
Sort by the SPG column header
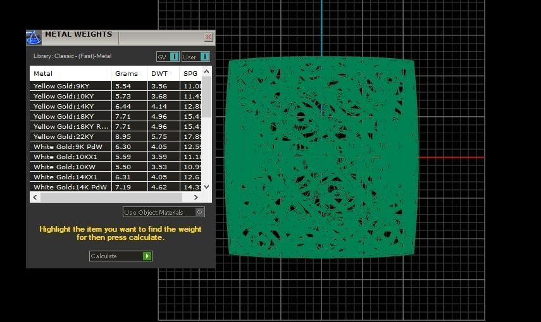pos(191,73)
